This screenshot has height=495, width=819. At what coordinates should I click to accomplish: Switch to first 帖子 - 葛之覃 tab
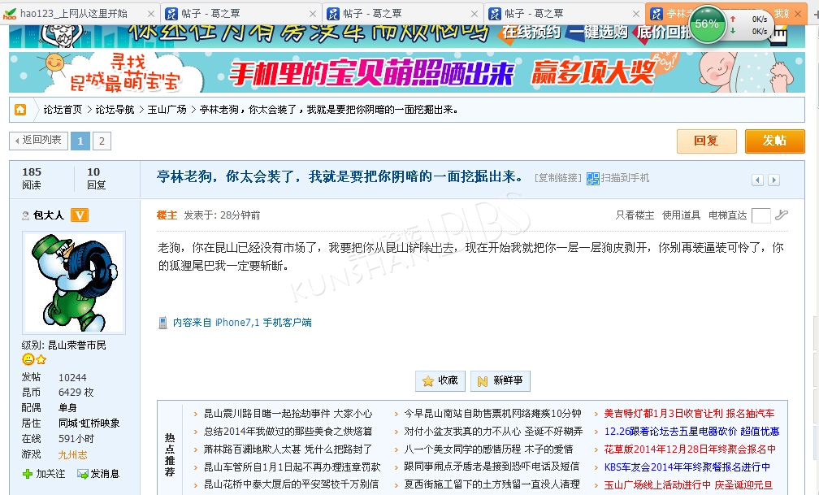(x=242, y=14)
